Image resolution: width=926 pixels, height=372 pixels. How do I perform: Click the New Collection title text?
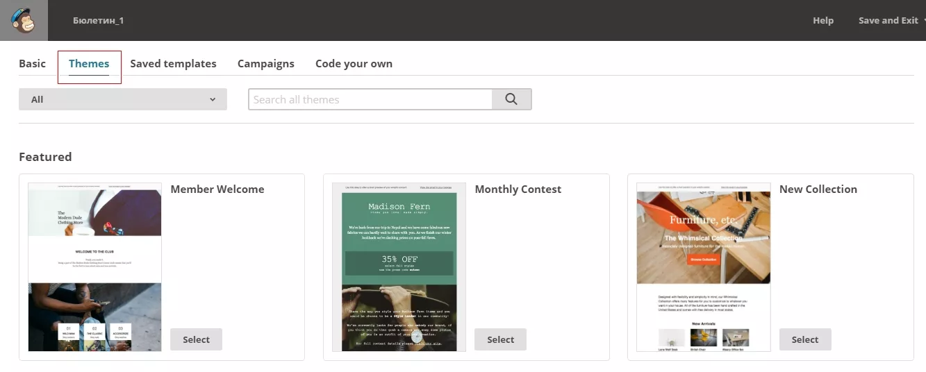point(818,189)
